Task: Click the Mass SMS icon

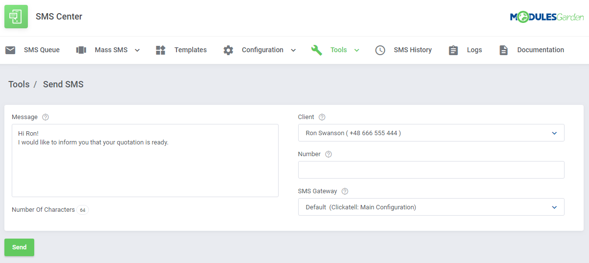Action: (81, 50)
